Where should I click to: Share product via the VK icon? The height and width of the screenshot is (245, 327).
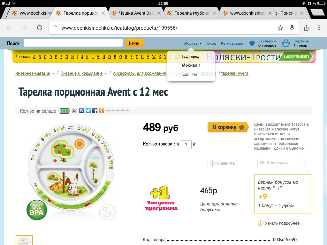coord(81,111)
